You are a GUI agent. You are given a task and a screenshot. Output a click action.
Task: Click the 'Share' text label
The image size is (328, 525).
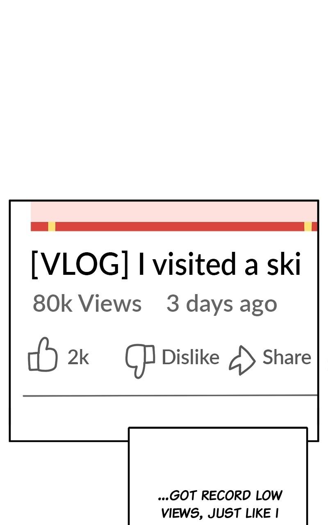coord(287,357)
